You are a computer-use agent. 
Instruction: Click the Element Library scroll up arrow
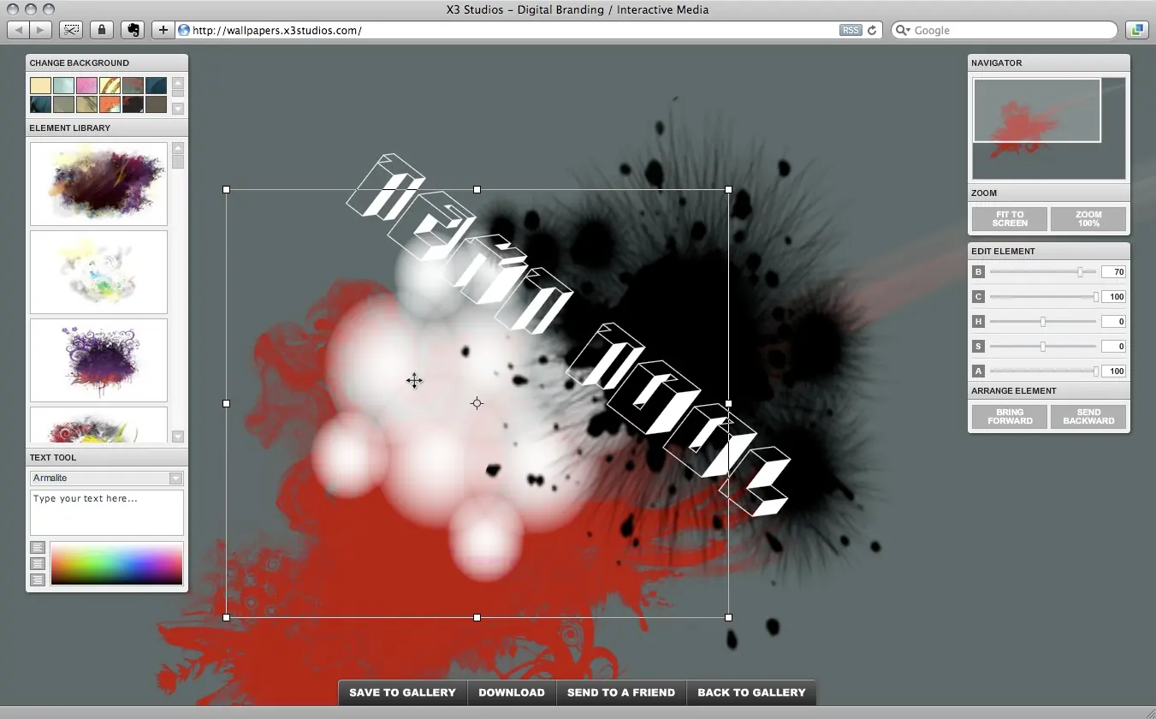[x=178, y=148]
